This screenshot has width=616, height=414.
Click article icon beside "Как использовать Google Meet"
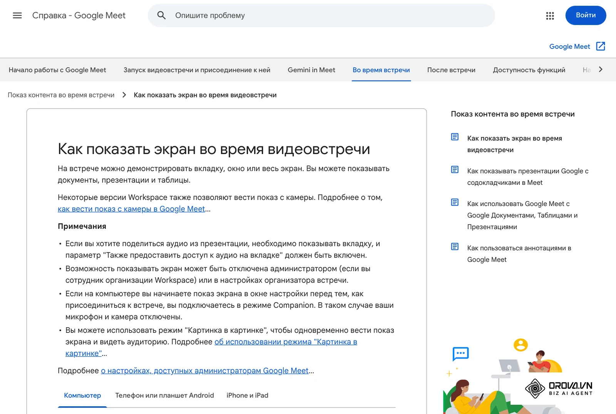point(455,202)
